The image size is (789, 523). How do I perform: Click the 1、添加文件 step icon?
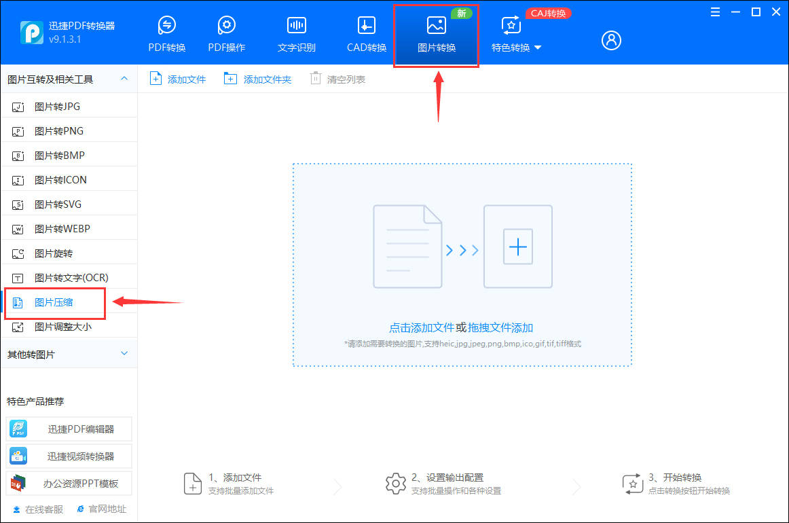[192, 483]
